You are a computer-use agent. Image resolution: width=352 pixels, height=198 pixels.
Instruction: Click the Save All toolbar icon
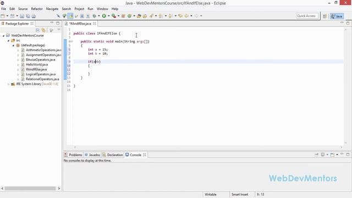click(28, 16)
